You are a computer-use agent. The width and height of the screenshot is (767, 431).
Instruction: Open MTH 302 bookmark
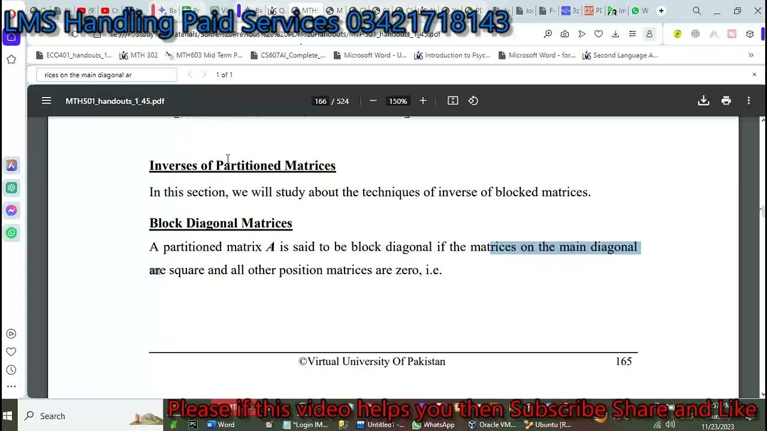pos(138,55)
